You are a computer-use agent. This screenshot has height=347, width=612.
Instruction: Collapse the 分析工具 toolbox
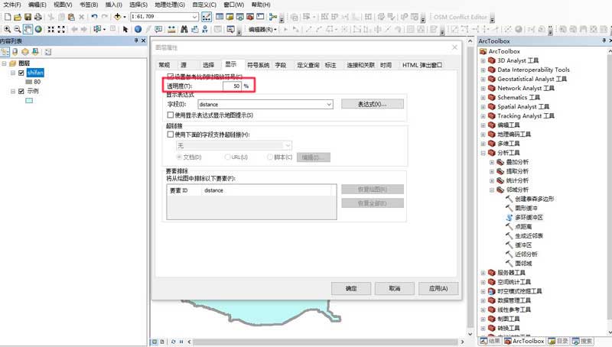tap(483, 153)
